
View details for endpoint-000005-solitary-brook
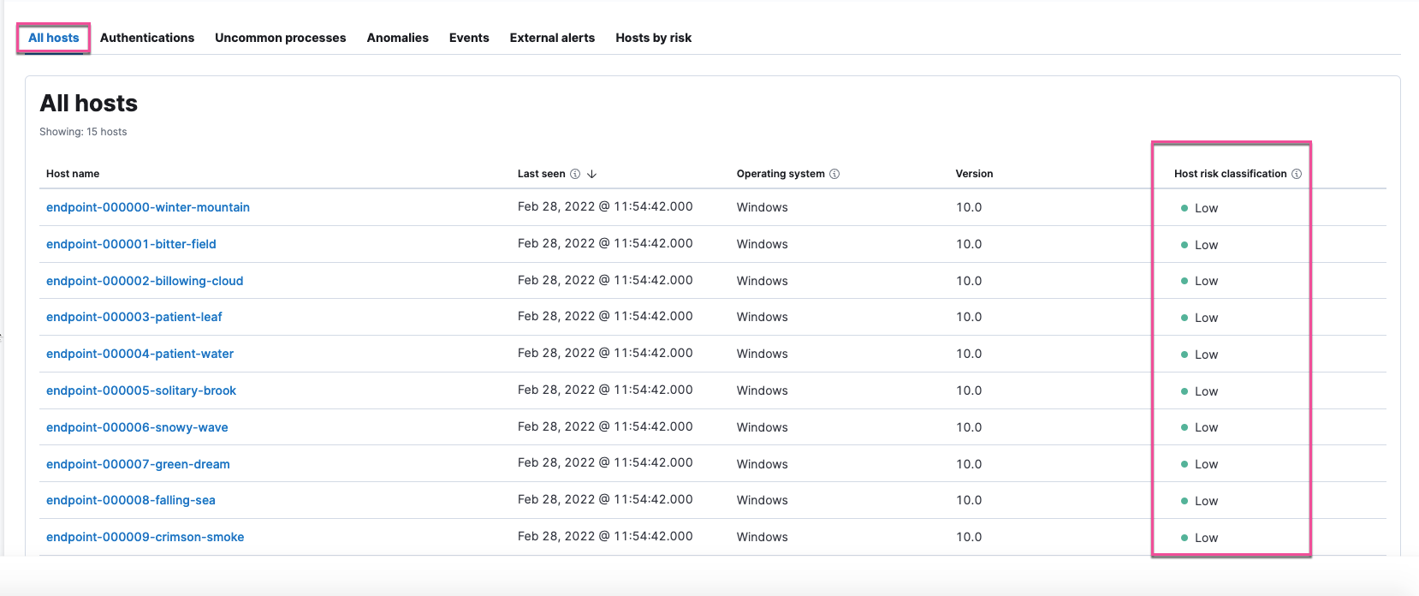141,390
